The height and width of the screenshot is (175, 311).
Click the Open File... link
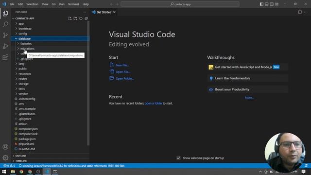point(123,72)
